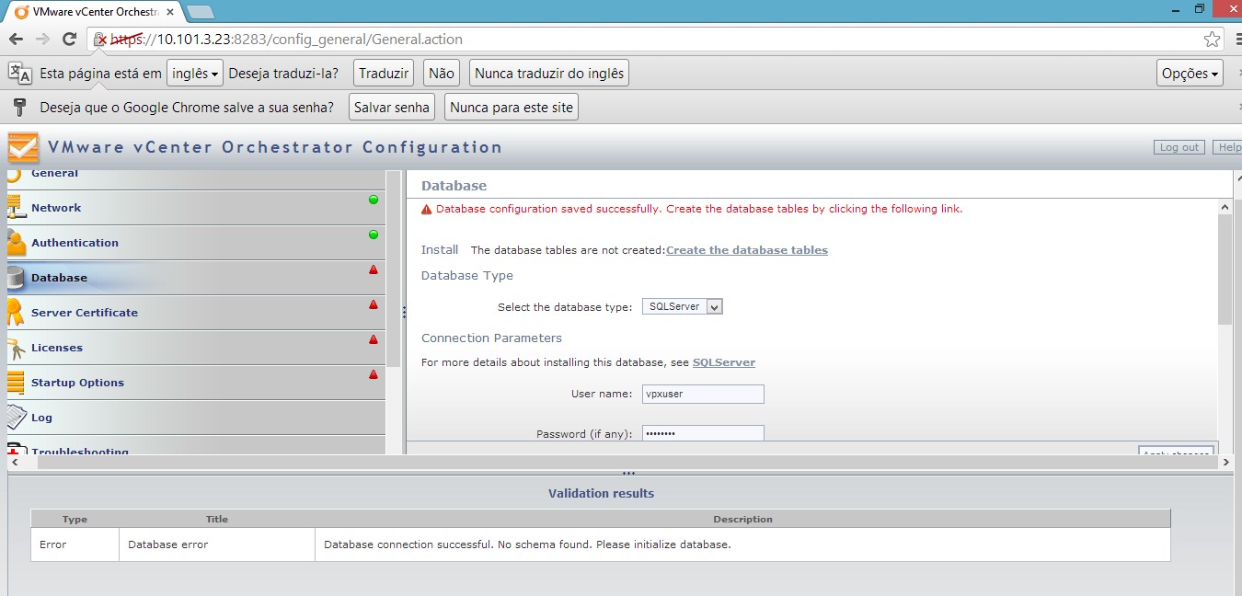
Task: Click the User name input field
Action: click(x=703, y=394)
